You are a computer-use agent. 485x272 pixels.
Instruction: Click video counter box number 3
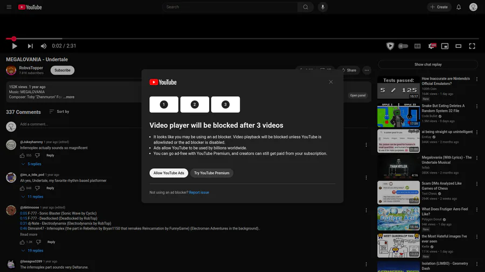[225, 104]
